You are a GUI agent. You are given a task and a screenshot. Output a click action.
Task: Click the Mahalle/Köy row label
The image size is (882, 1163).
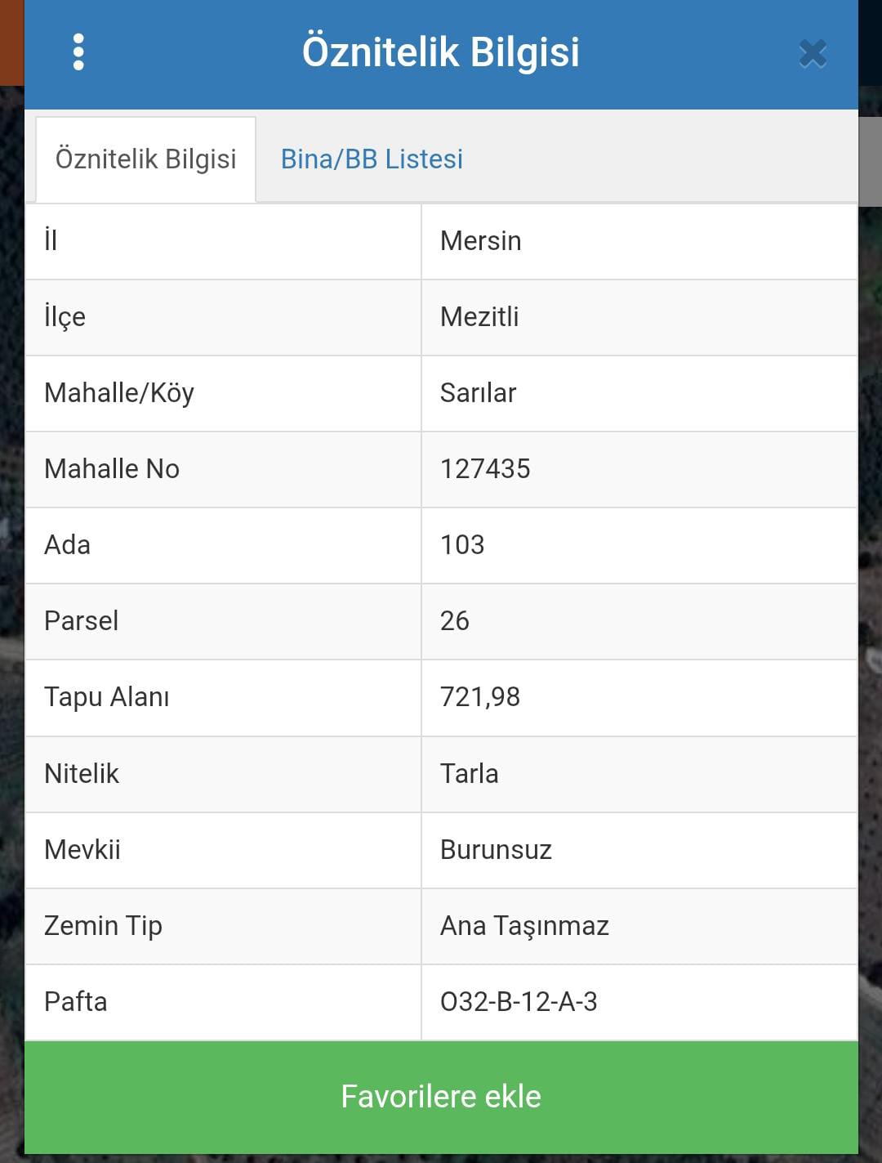click(x=119, y=393)
